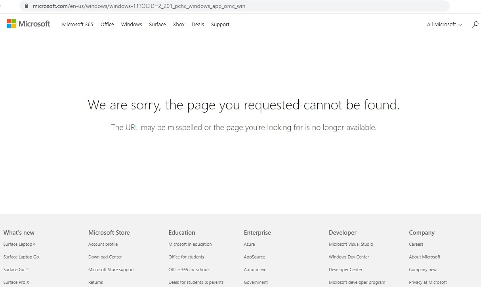
Task: Go to the Azure footer link
Action: [x=249, y=244]
